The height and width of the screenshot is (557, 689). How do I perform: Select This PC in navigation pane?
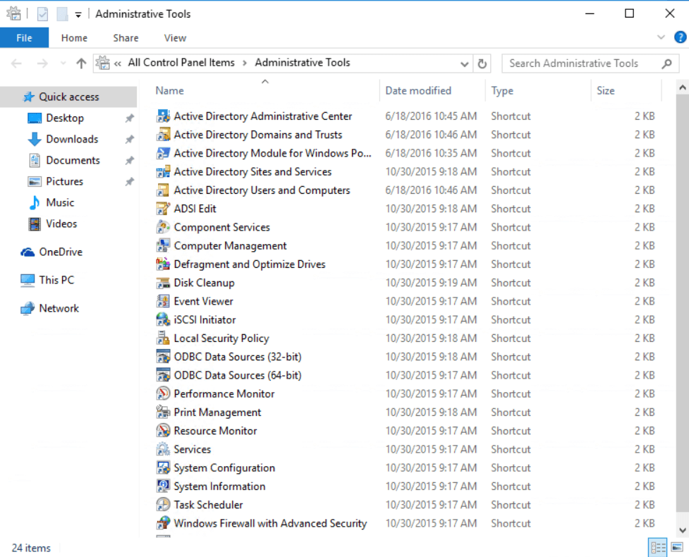click(x=56, y=280)
